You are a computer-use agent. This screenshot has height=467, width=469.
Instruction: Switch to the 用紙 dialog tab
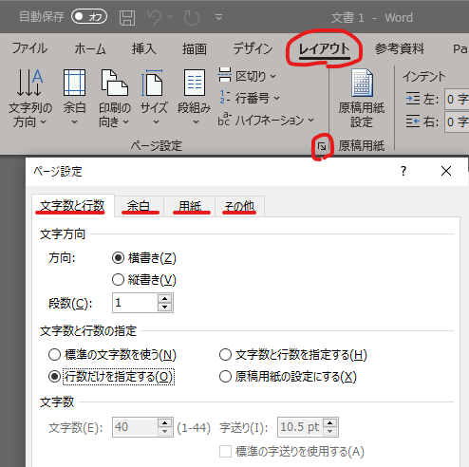tap(190, 207)
